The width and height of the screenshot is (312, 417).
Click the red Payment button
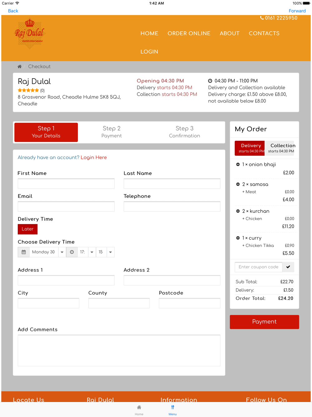[265, 322]
